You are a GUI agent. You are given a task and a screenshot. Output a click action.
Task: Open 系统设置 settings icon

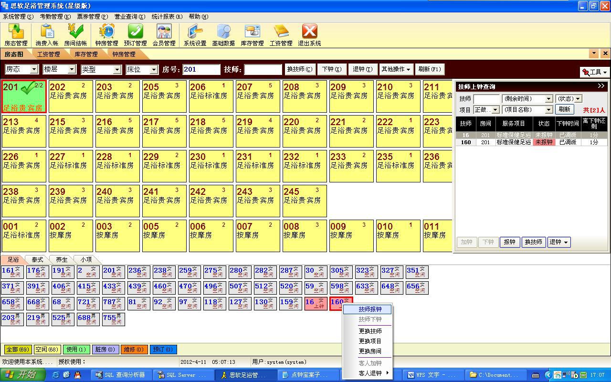pos(195,35)
